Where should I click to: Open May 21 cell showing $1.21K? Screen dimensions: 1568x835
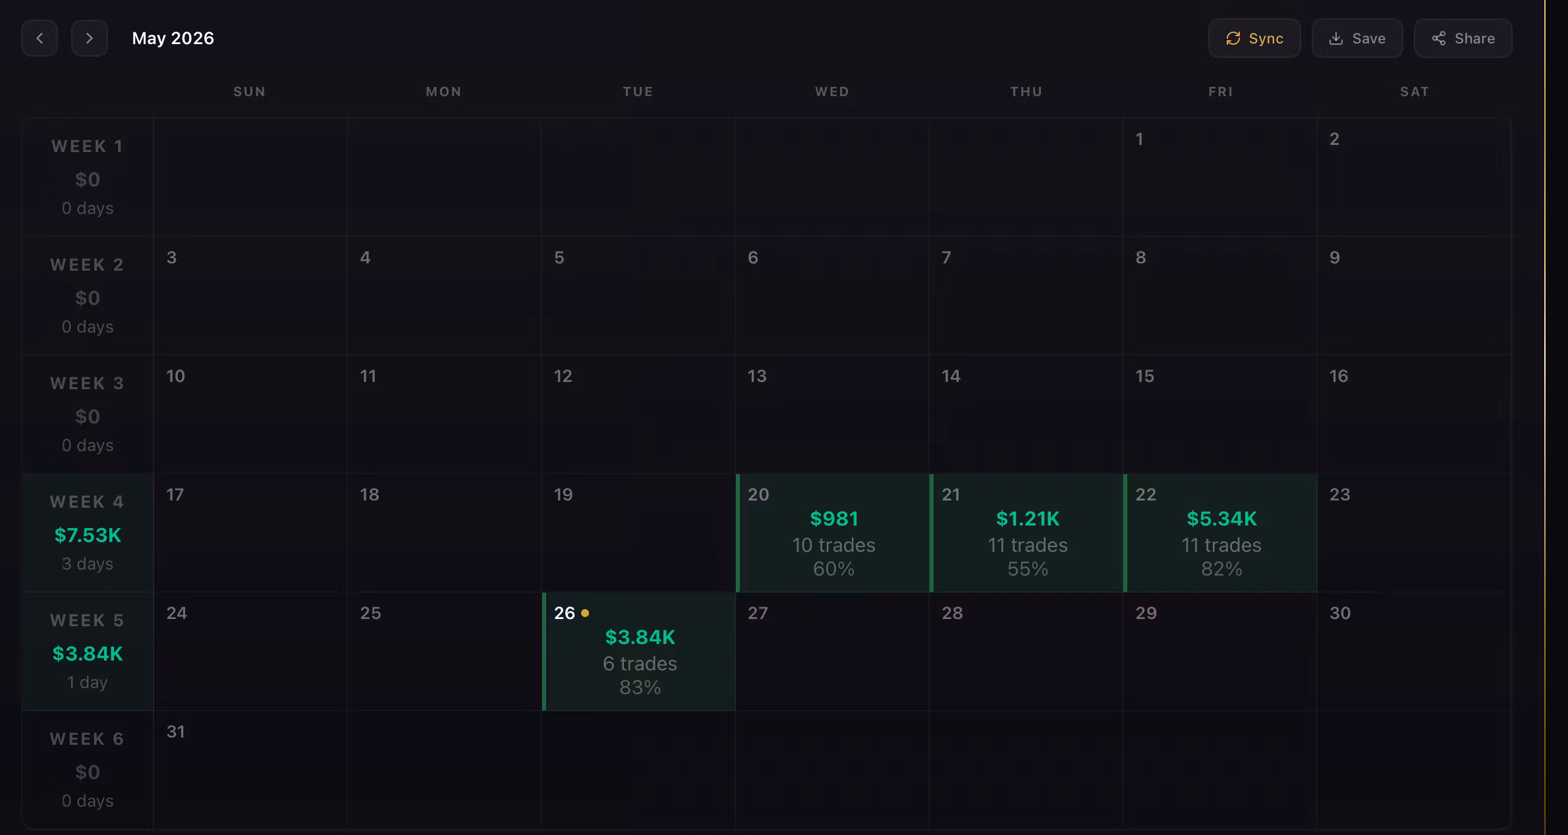(x=1026, y=533)
